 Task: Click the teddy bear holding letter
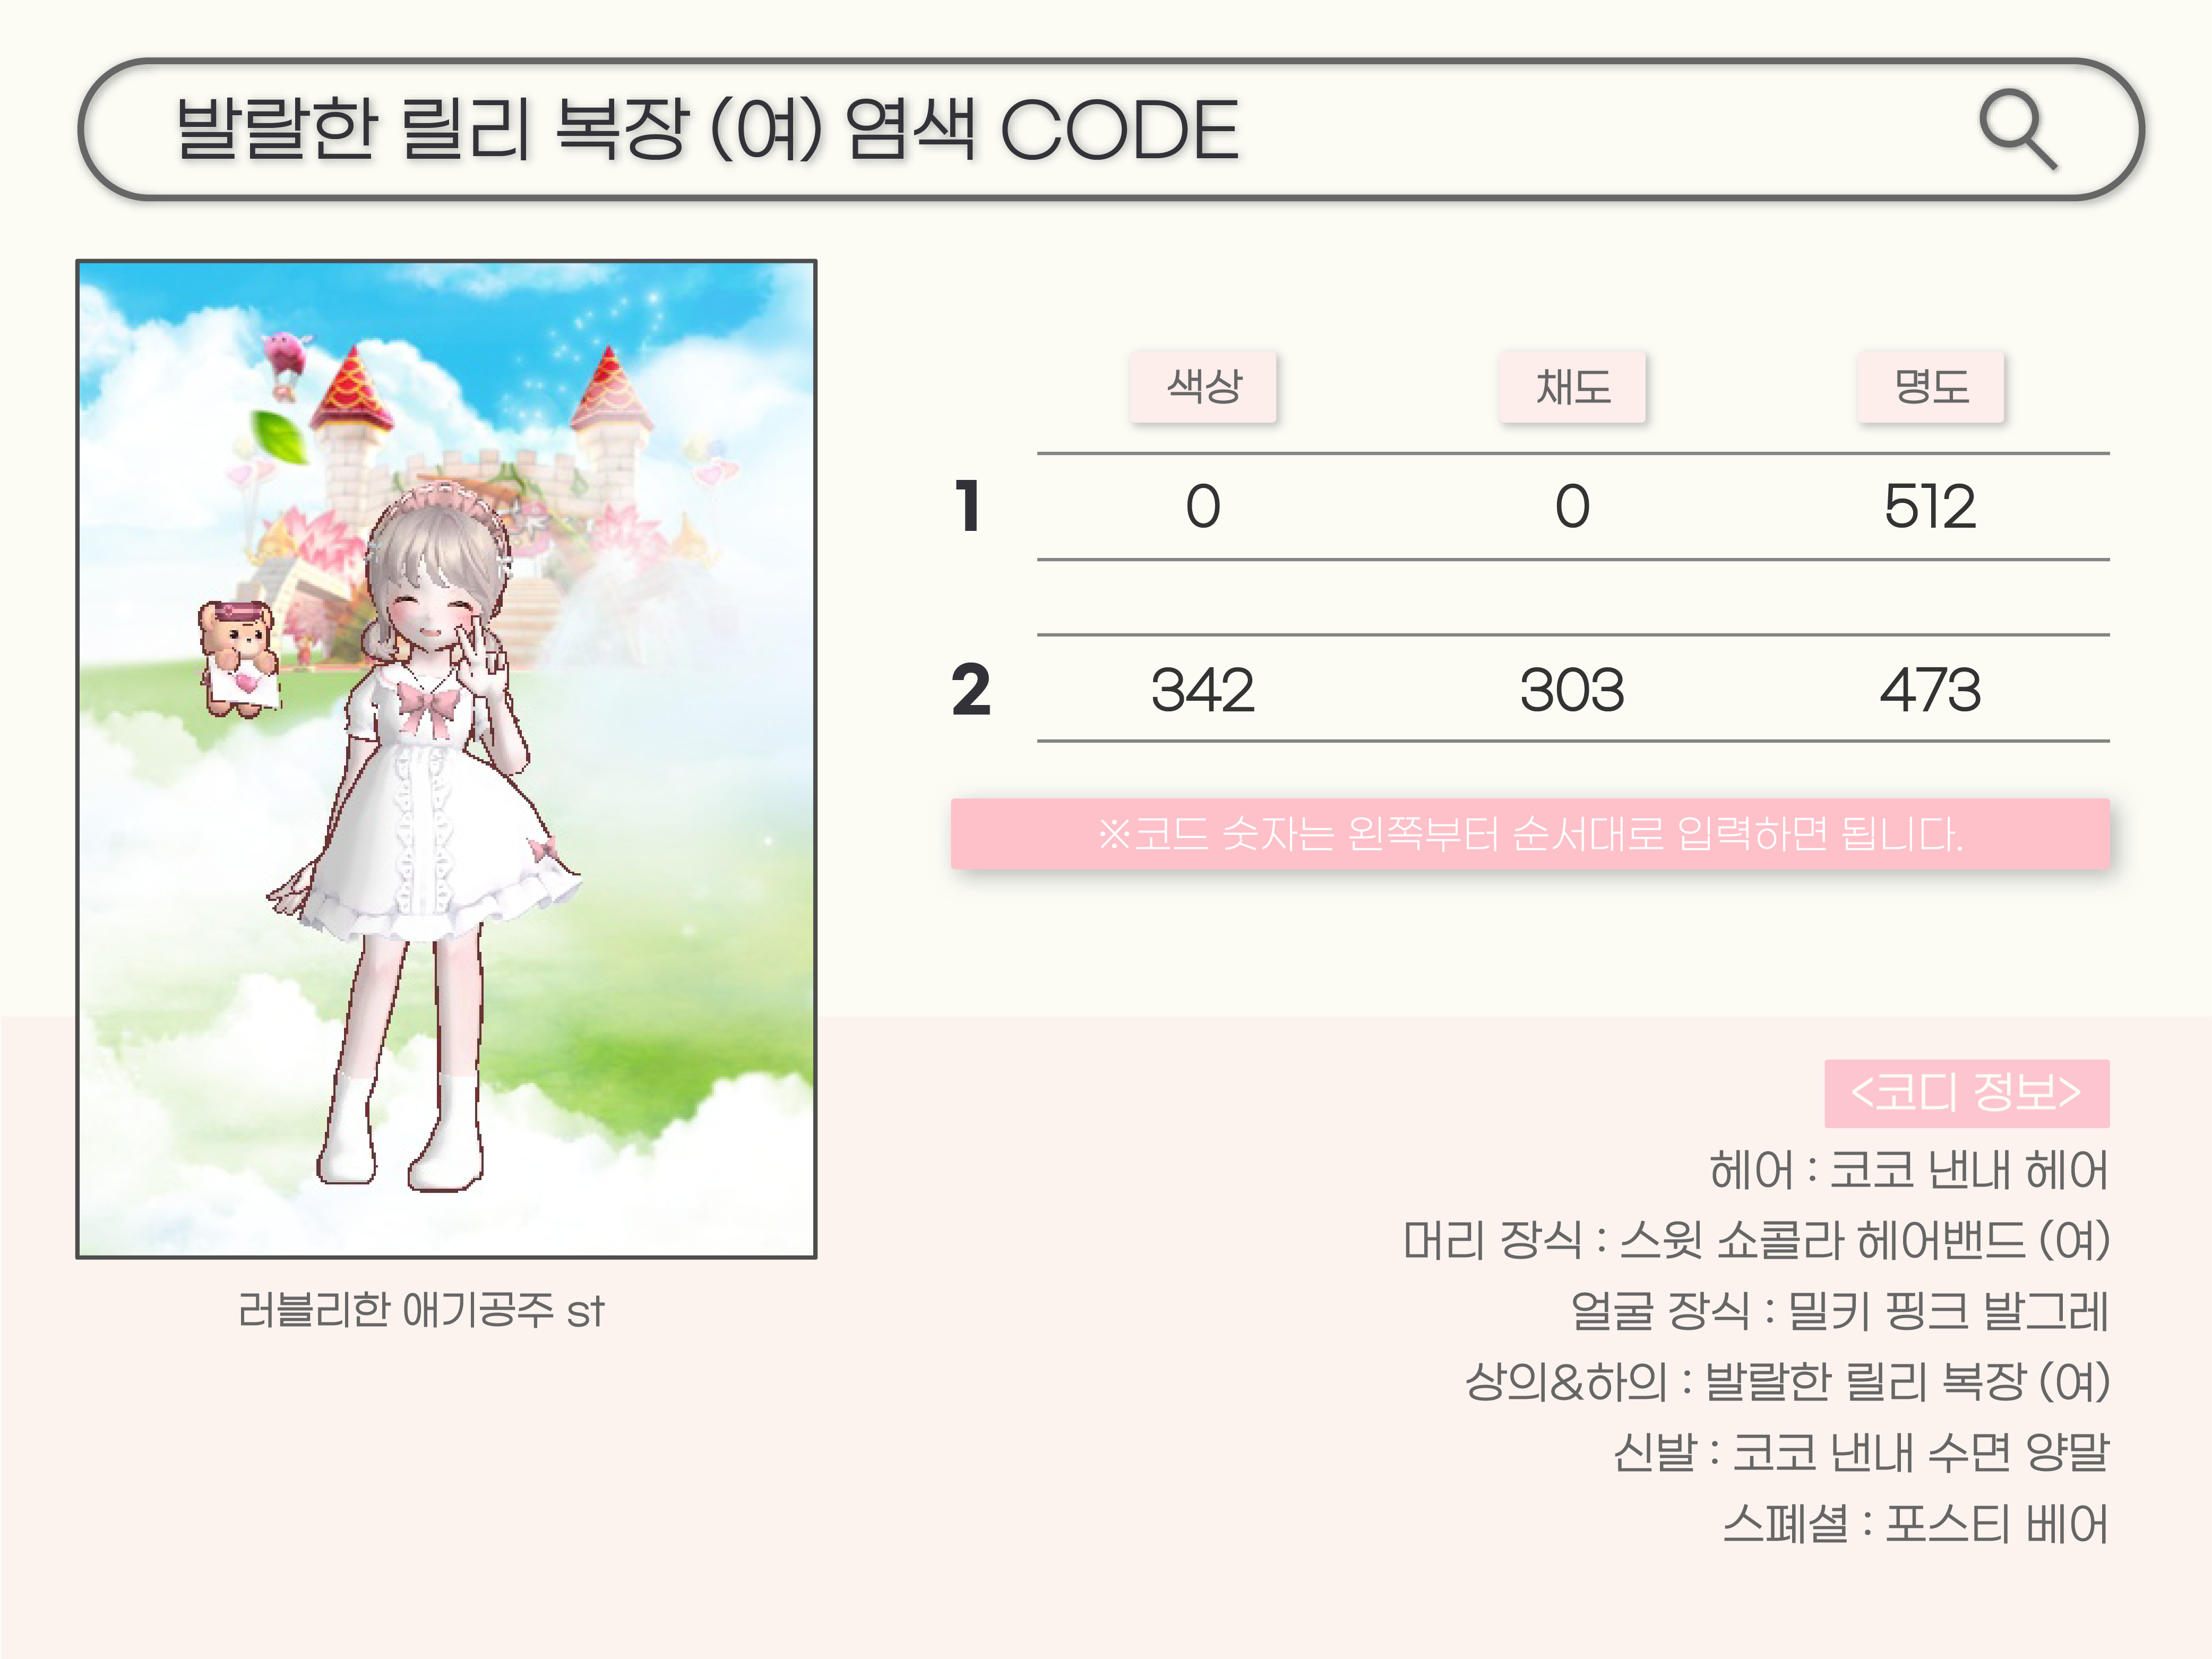[x=239, y=658]
